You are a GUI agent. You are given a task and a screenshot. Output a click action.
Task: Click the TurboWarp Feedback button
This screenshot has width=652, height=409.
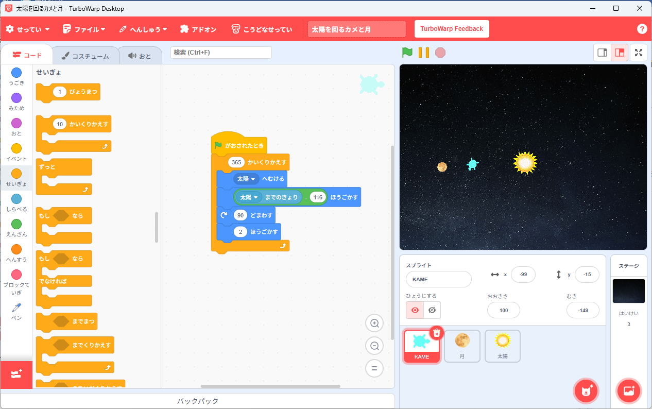click(452, 29)
